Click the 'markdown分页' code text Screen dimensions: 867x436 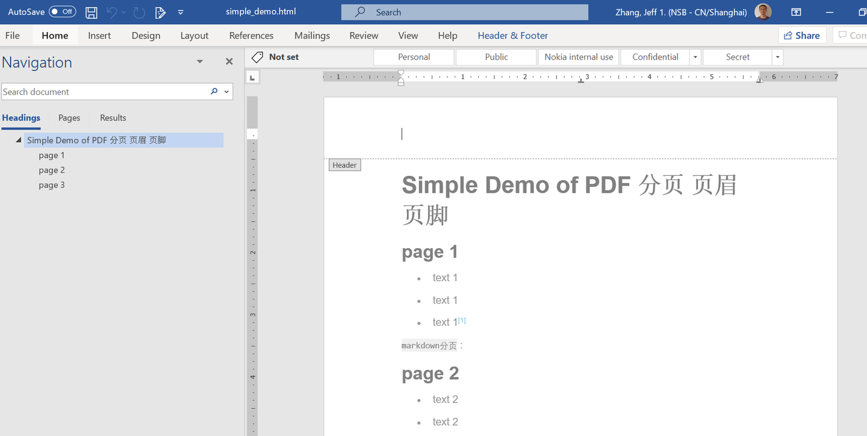tap(429, 346)
